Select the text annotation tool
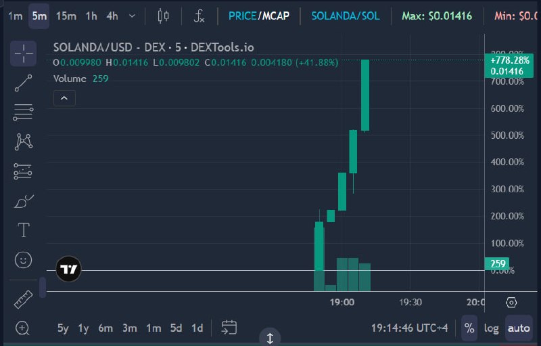The height and width of the screenshot is (346, 541). tap(24, 230)
